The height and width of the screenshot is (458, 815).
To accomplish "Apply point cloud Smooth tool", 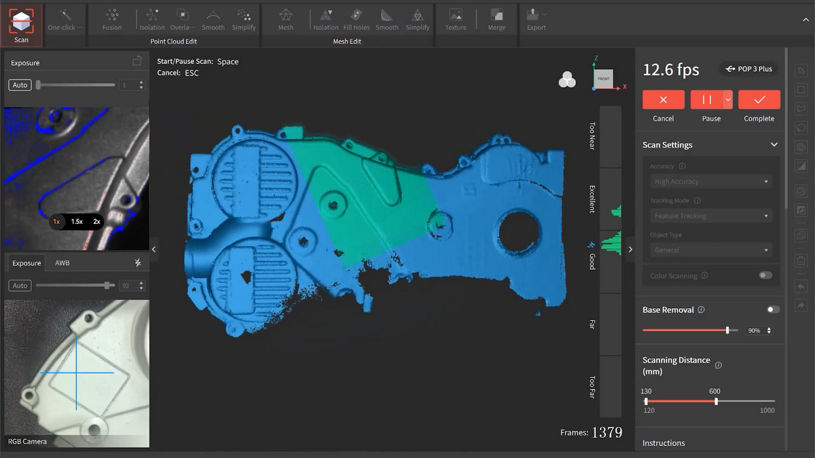I will pos(213,19).
